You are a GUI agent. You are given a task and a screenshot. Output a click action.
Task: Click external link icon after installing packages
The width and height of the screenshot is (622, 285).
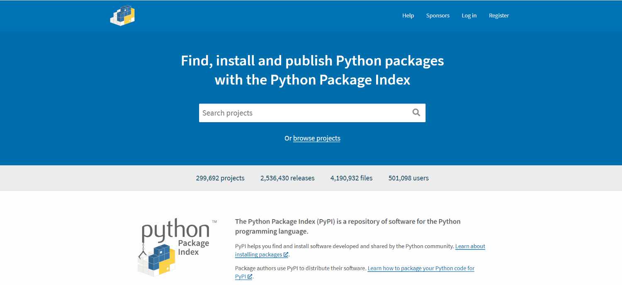pos(286,255)
